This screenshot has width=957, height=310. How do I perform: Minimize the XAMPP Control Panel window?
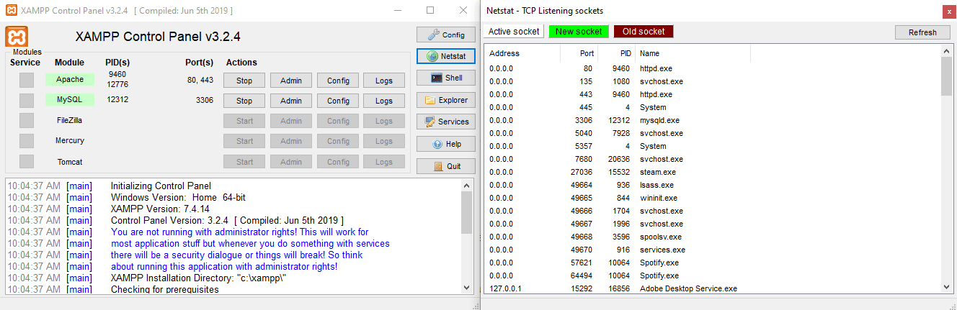pyautogui.click(x=396, y=11)
